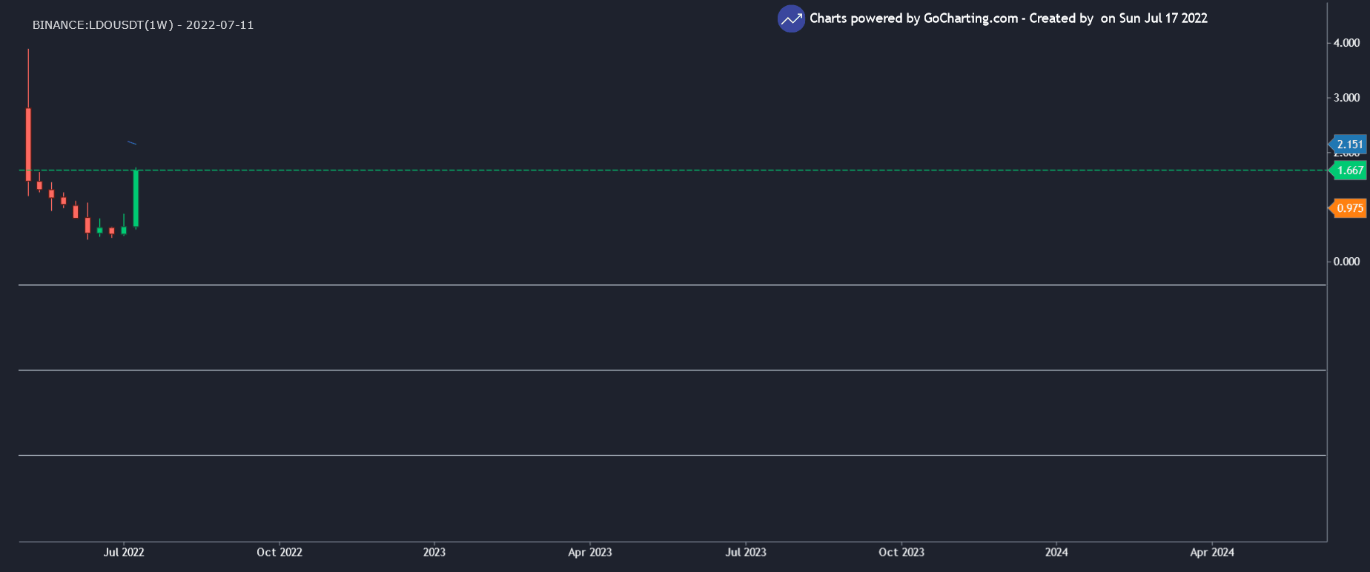Click the orange 0.975 price tag
This screenshot has width=1370, height=572.
1349,208
